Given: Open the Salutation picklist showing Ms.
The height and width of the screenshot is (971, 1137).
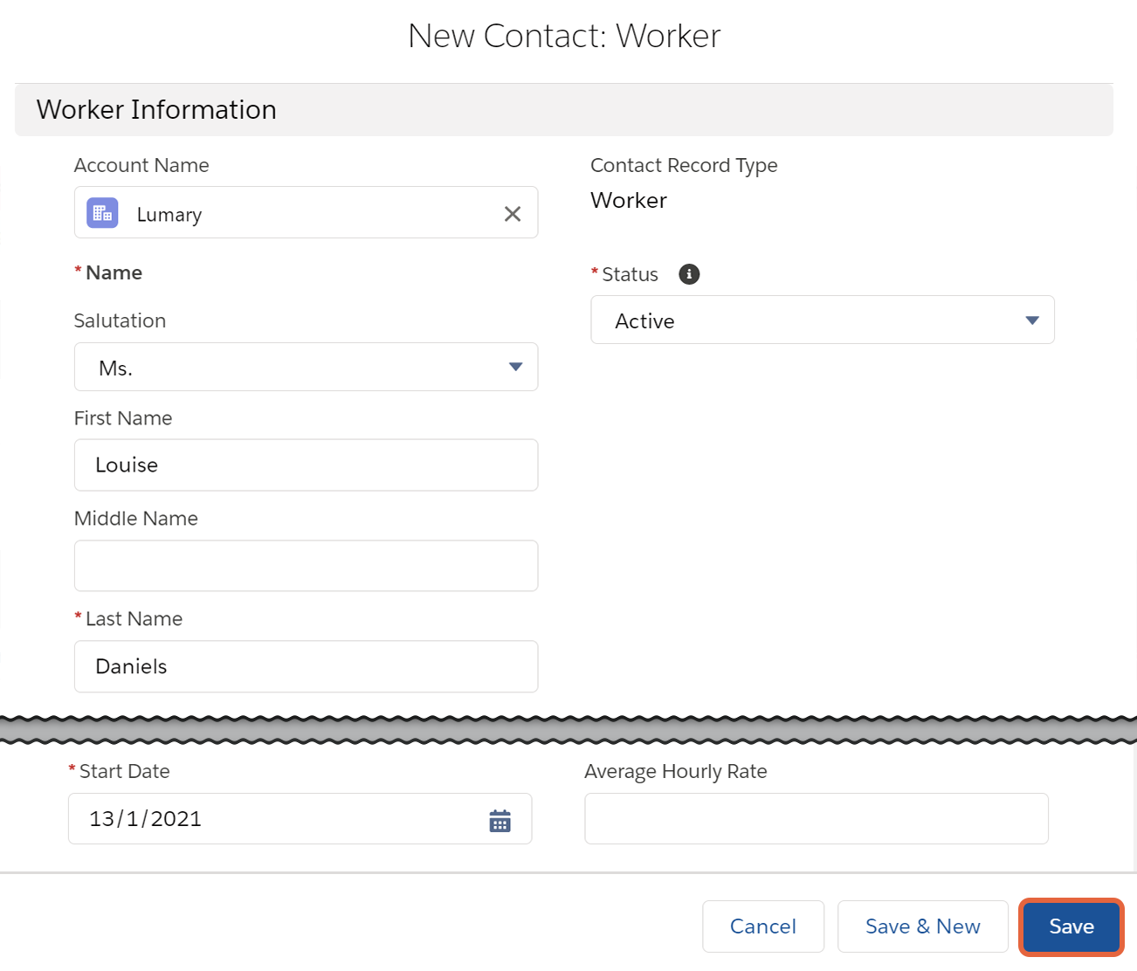Looking at the screenshot, I should (306, 367).
